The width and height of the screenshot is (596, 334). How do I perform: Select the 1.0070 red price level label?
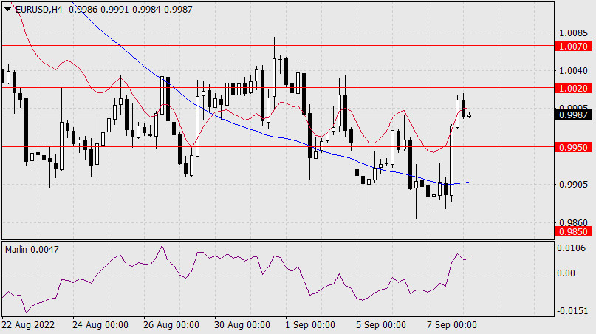click(x=574, y=46)
